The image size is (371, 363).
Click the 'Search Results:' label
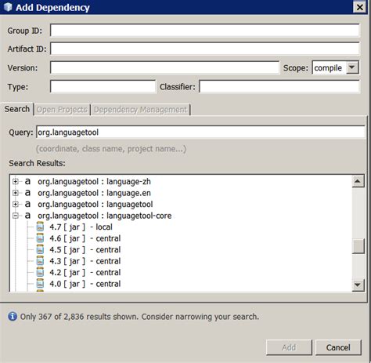37,163
